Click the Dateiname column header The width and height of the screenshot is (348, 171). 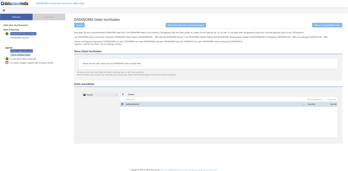(130, 99)
